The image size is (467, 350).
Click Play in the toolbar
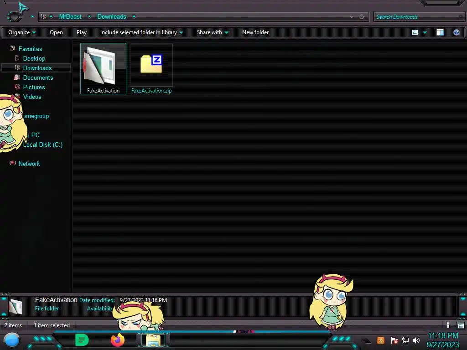click(81, 32)
